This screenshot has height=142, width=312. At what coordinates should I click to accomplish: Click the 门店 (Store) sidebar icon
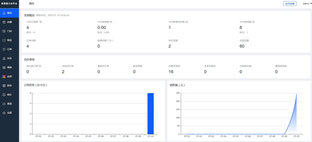coord(4,31)
